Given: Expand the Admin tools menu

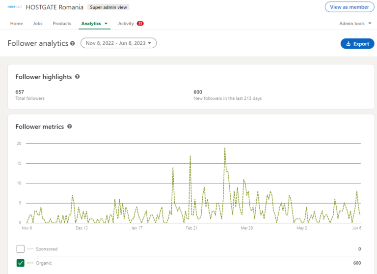Looking at the screenshot, I should point(355,24).
